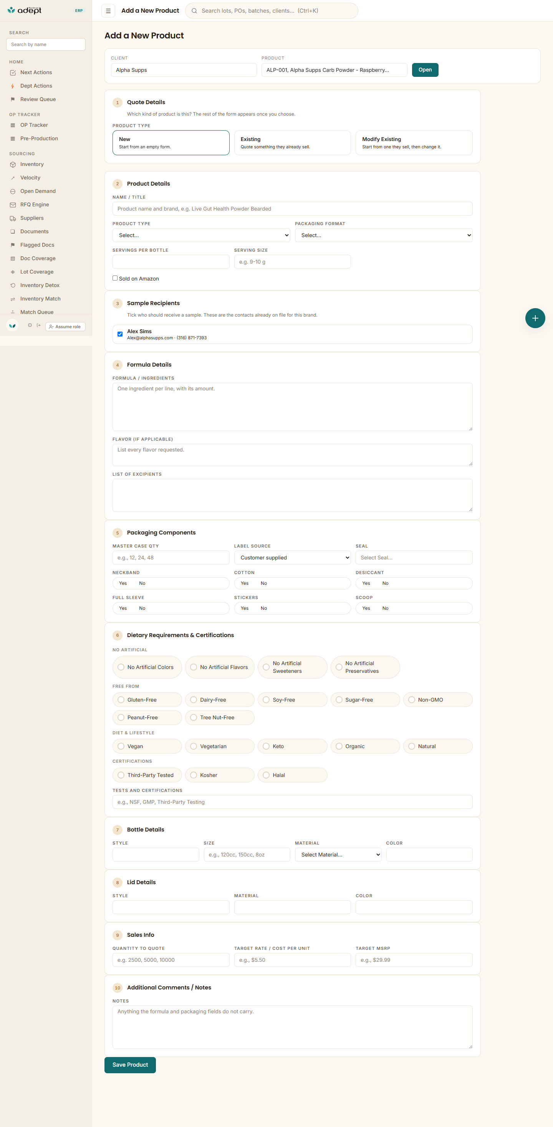Click the Serving Size input field

click(293, 262)
